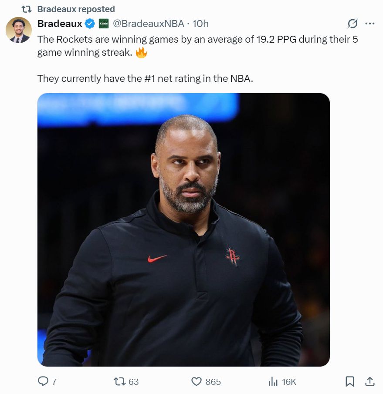The width and height of the screenshot is (383, 394).
Task: Click the Bradeaux display name
Action: coord(60,24)
